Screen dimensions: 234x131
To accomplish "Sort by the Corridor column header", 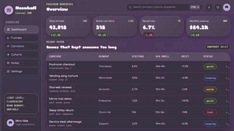I will 55,56.
